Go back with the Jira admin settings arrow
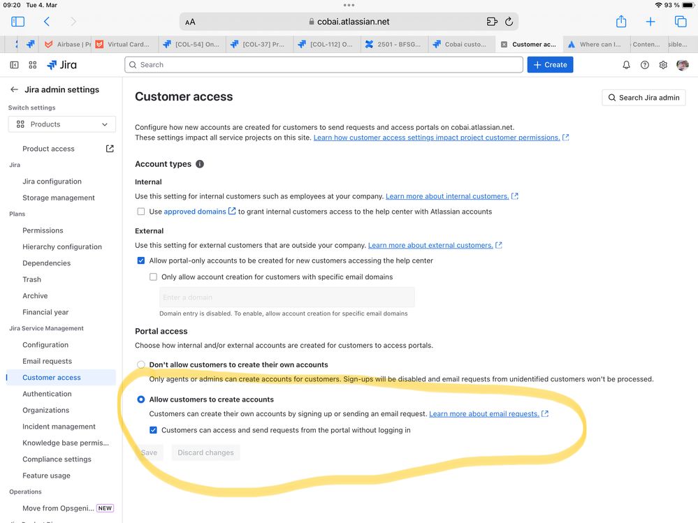This screenshot has height=523, width=698. click(x=14, y=89)
